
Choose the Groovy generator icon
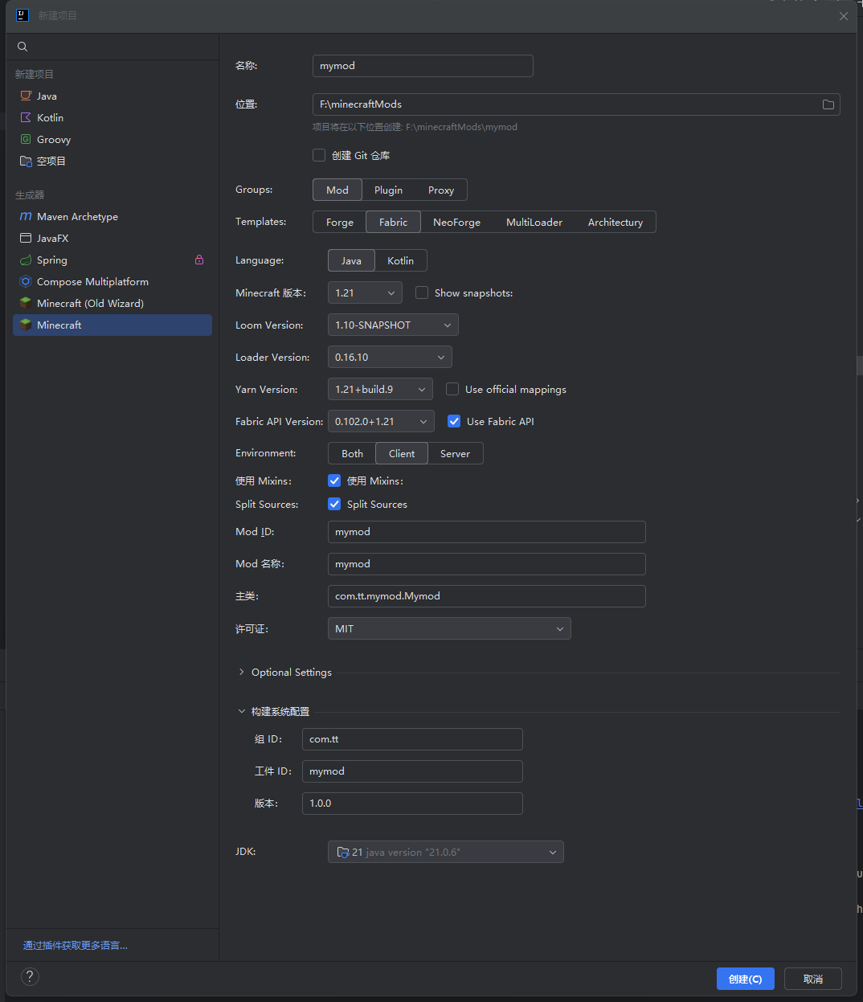(26, 139)
